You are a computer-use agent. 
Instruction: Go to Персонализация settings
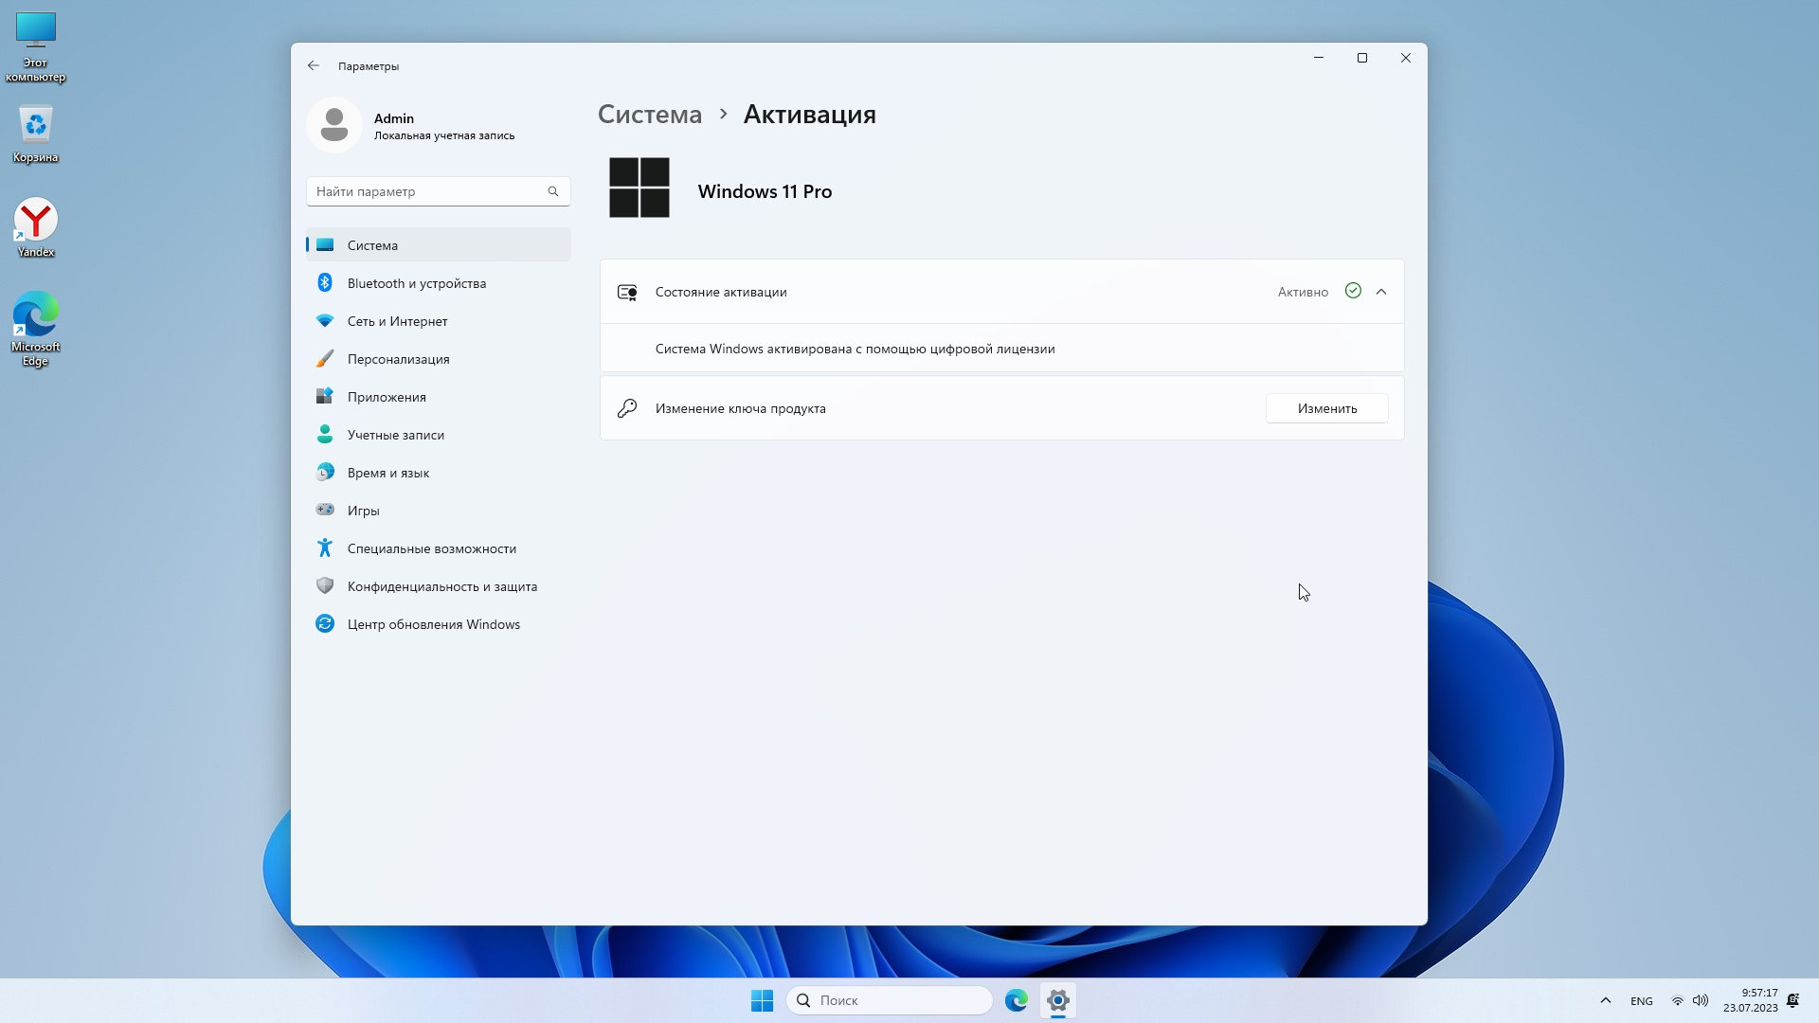(398, 359)
